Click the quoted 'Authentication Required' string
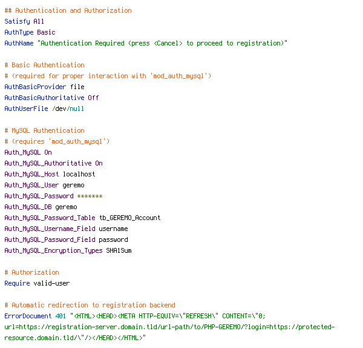The image size is (363, 348). coord(162,43)
